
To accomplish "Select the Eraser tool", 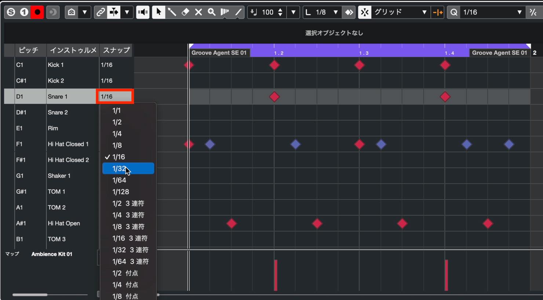I will [185, 12].
